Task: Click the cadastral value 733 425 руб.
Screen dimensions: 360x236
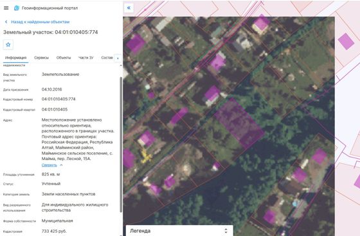Action: [x=54, y=231]
